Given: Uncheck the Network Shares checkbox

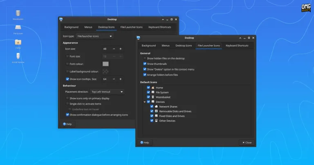Looking at the screenshot, I should 152,106.
